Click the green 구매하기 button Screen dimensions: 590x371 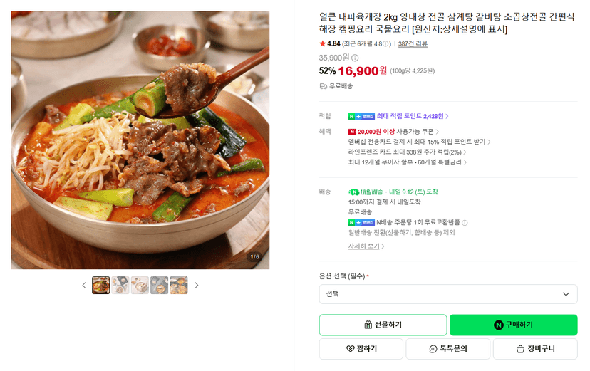click(513, 325)
